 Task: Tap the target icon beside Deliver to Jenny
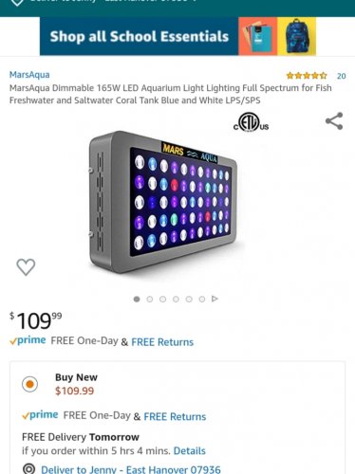pyautogui.click(x=28, y=469)
